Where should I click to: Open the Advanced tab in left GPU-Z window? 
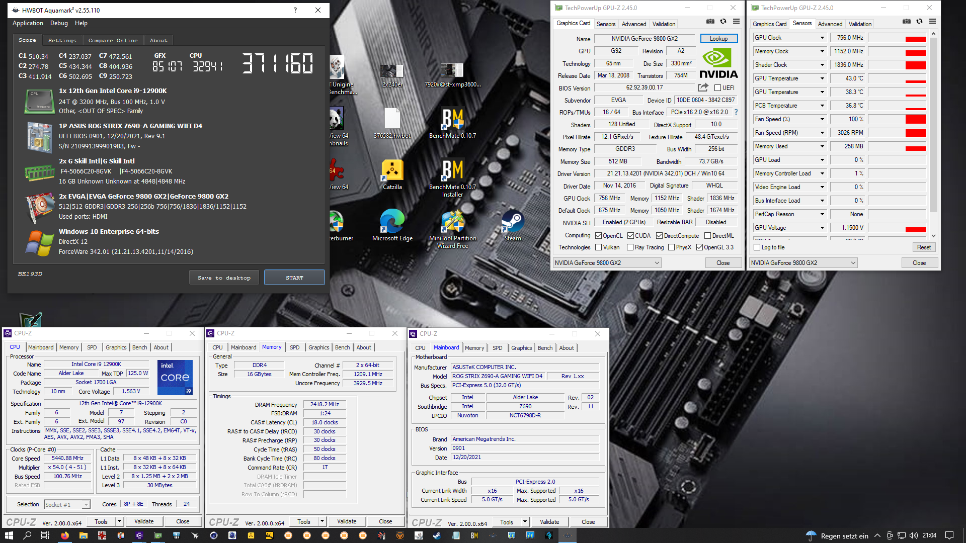click(633, 24)
